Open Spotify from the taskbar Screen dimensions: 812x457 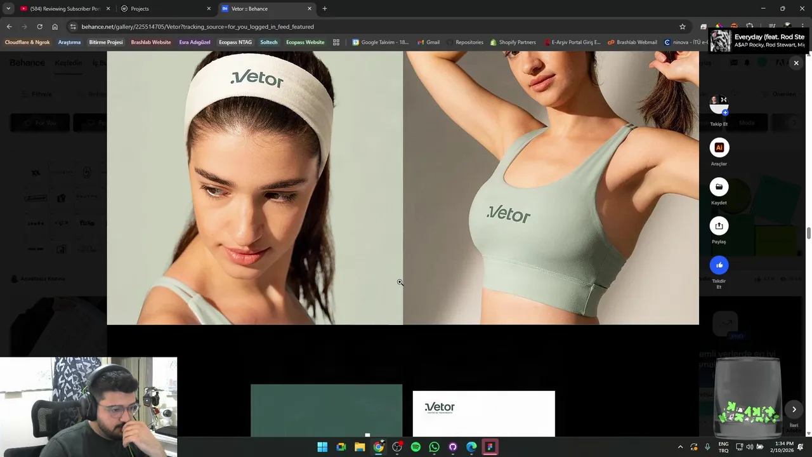tap(416, 447)
